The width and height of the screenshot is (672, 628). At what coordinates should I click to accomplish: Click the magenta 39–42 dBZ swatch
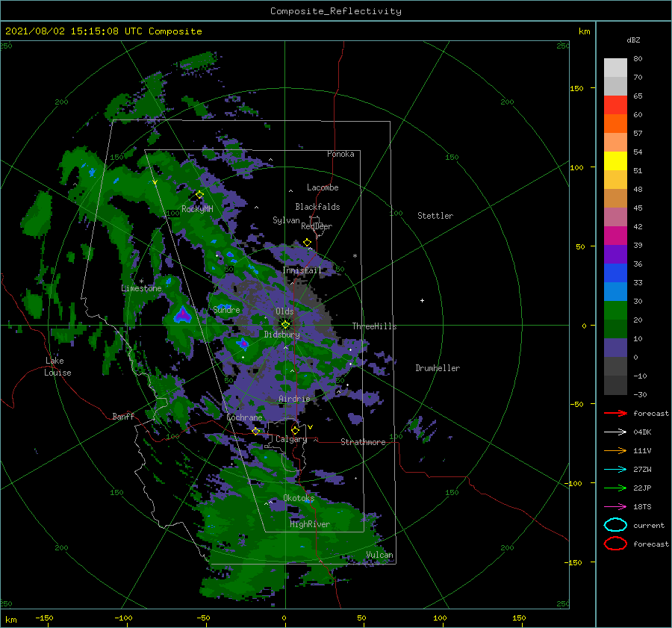(615, 236)
